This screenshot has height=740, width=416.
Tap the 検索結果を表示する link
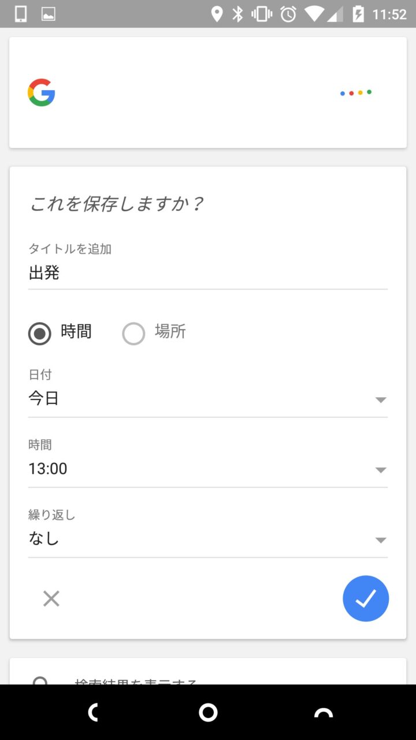[x=136, y=680]
